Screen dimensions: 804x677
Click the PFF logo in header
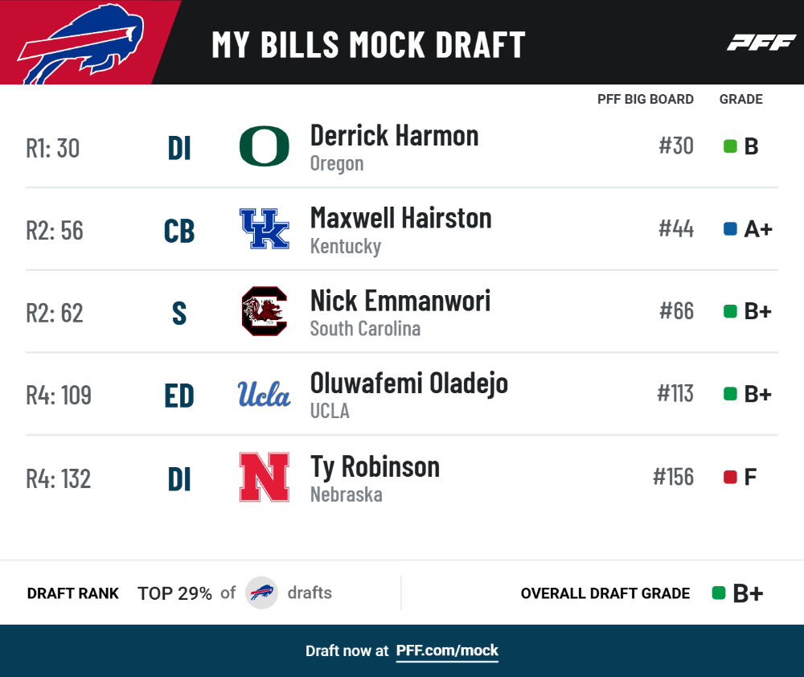(x=761, y=43)
